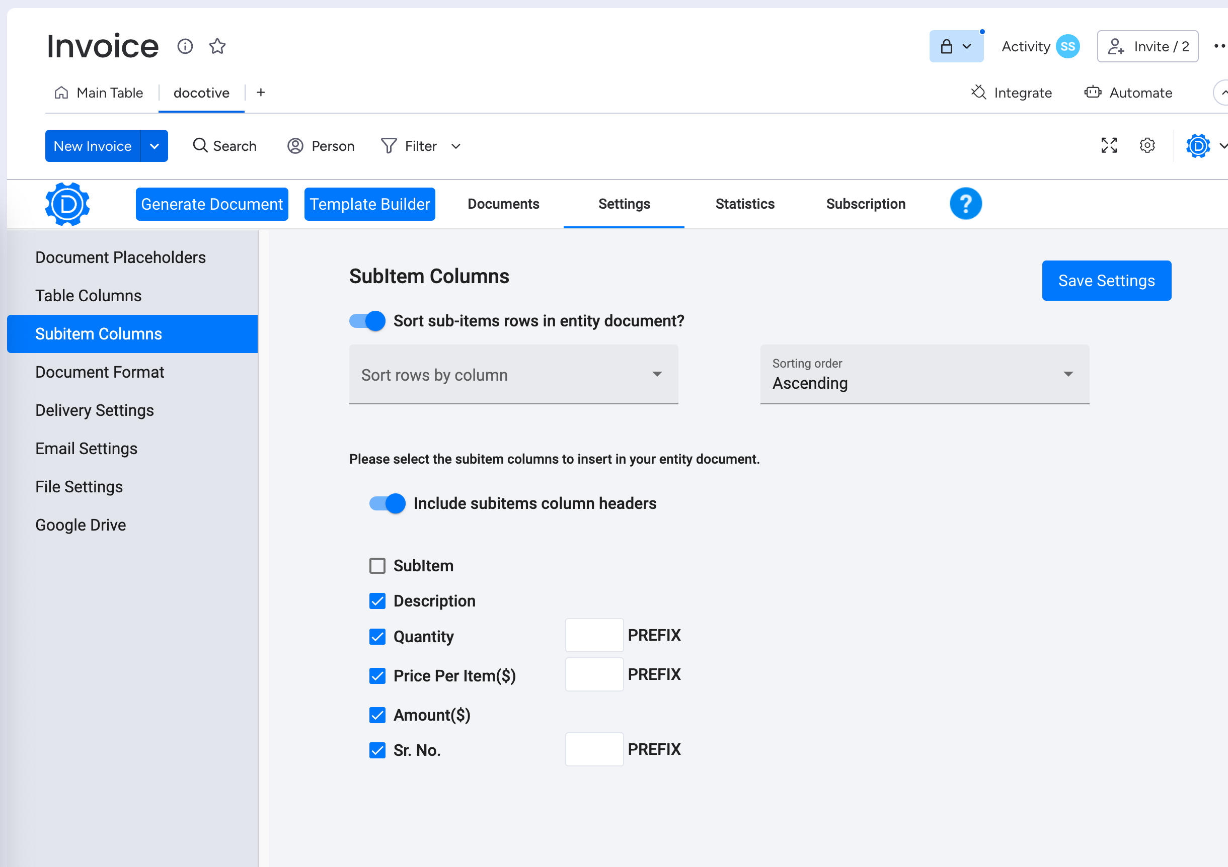This screenshot has width=1228, height=867.
Task: Open Email Settings section
Action: [x=133, y=449]
